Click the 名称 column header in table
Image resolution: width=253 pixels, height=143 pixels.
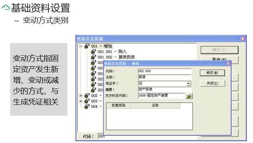click(x=155, y=106)
